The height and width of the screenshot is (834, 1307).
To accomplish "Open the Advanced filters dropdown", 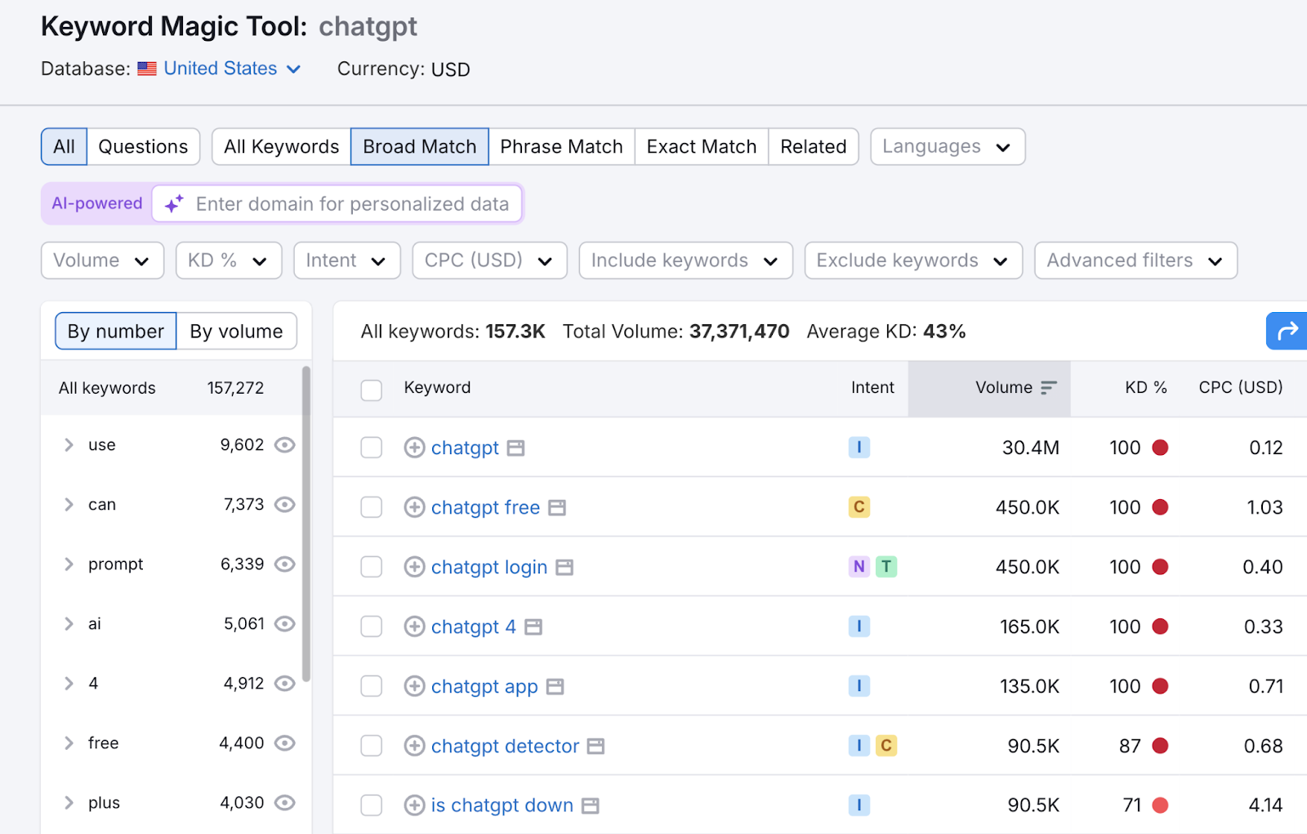I will 1135,260.
